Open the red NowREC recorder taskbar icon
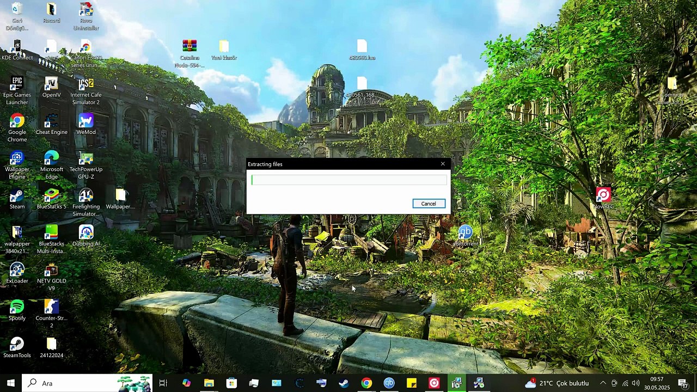This screenshot has width=697, height=392. (434, 383)
